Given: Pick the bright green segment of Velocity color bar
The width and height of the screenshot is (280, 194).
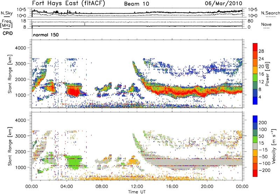Looking at the screenshot, I should click(255, 139).
